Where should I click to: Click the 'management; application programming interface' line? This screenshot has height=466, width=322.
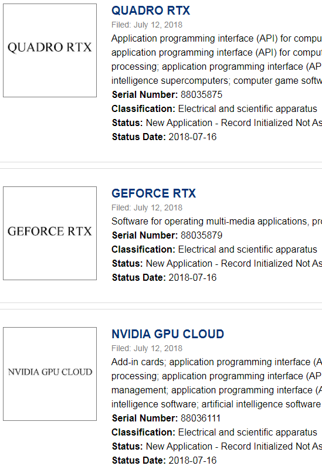click(217, 390)
